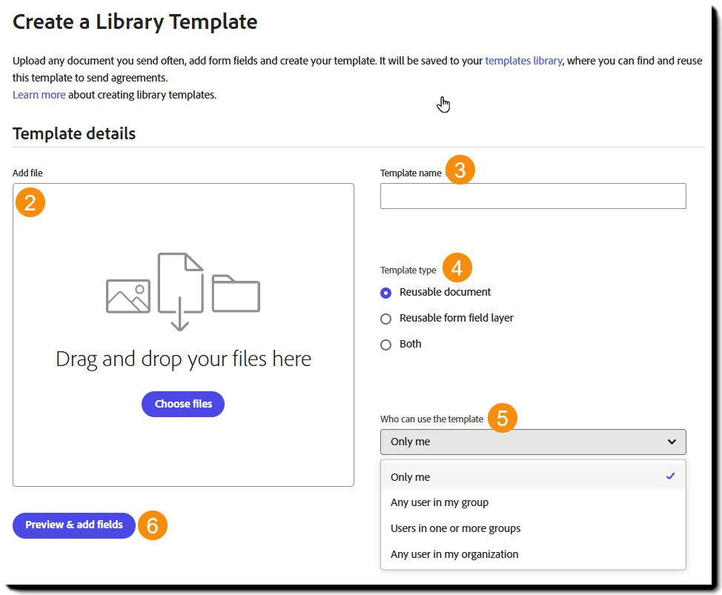722x595 pixels.
Task: Select the Reusable document radio button
Action: pyautogui.click(x=385, y=293)
